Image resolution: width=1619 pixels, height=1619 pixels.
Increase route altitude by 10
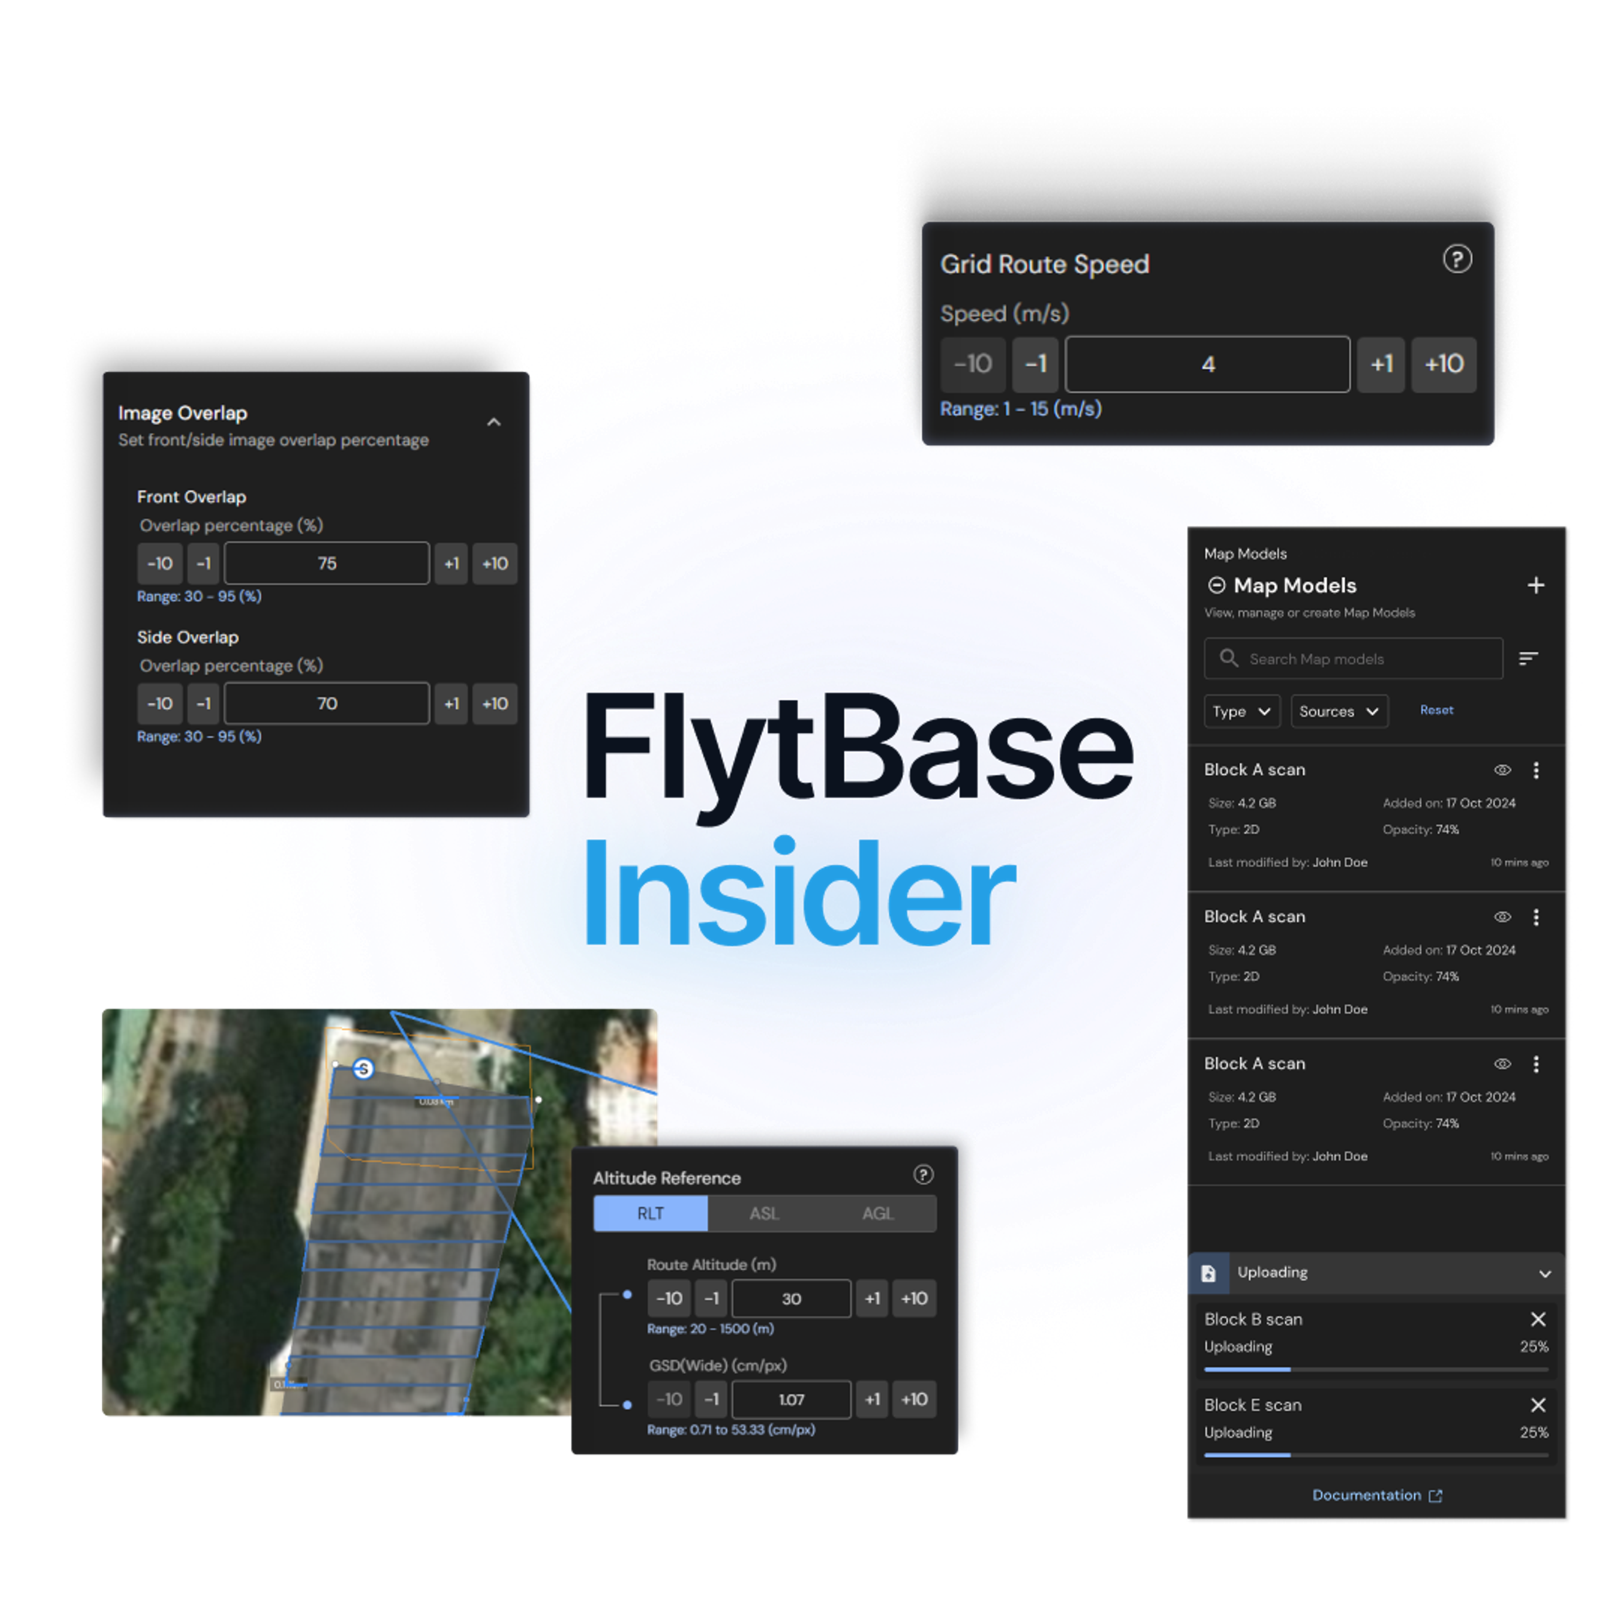coord(913,1298)
